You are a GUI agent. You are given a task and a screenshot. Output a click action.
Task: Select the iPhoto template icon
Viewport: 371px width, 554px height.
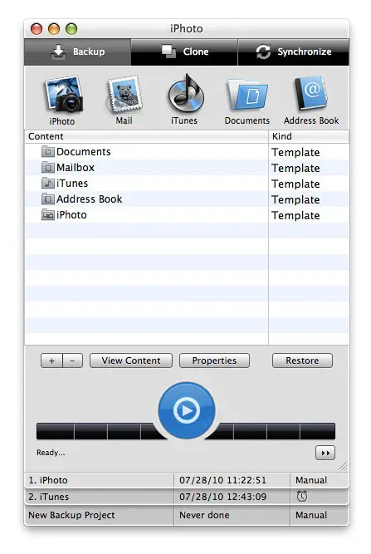(63, 95)
